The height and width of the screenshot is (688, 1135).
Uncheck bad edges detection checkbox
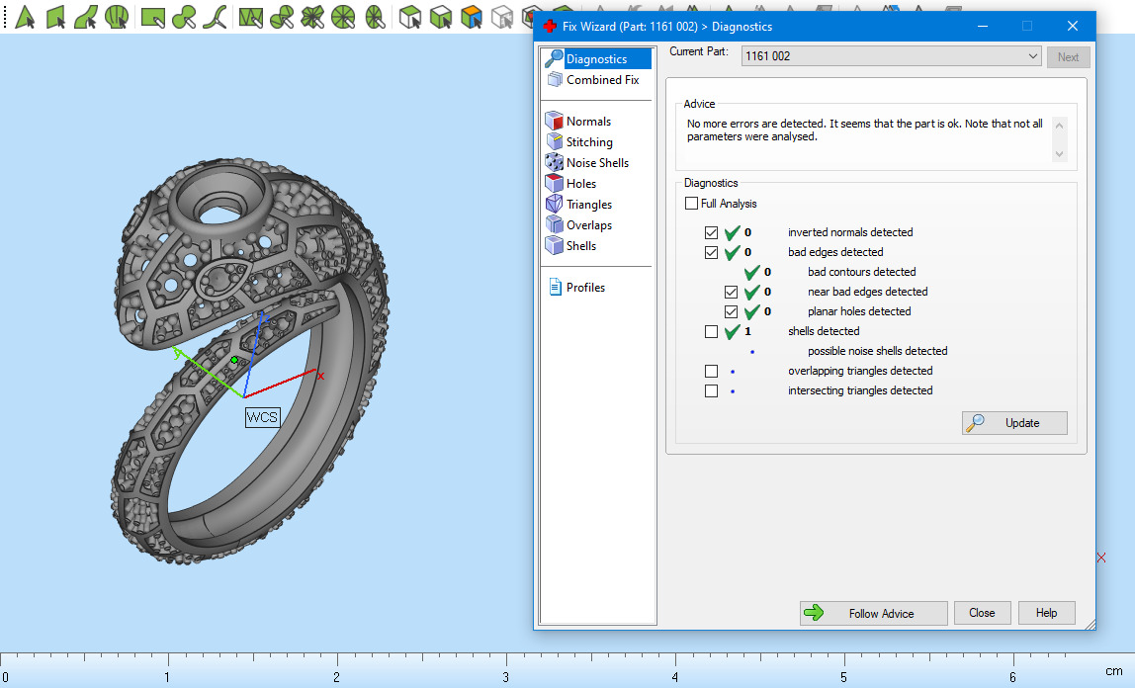pyautogui.click(x=711, y=252)
